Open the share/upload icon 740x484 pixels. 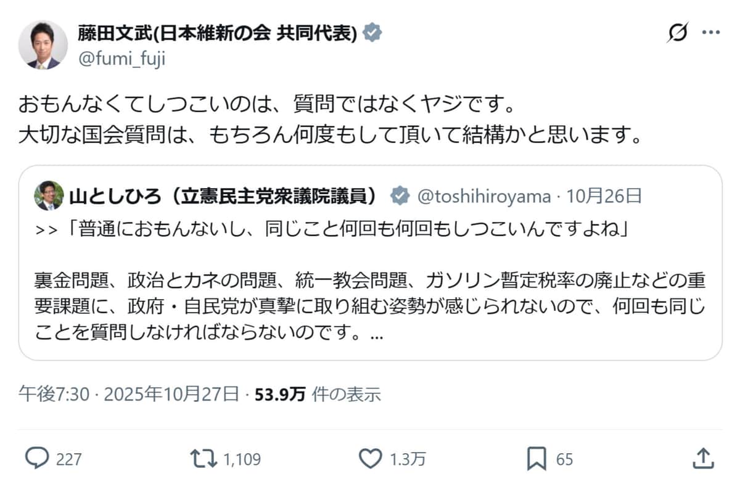[x=704, y=459]
